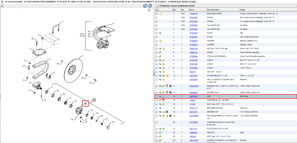Select the round add button for PLATE 87329424

157,37
